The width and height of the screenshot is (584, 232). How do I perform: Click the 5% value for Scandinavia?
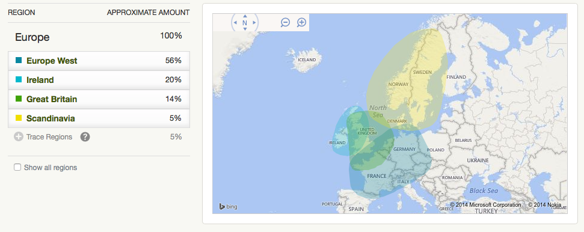click(176, 118)
